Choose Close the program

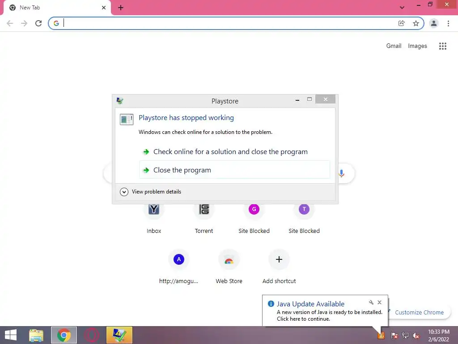234,170
